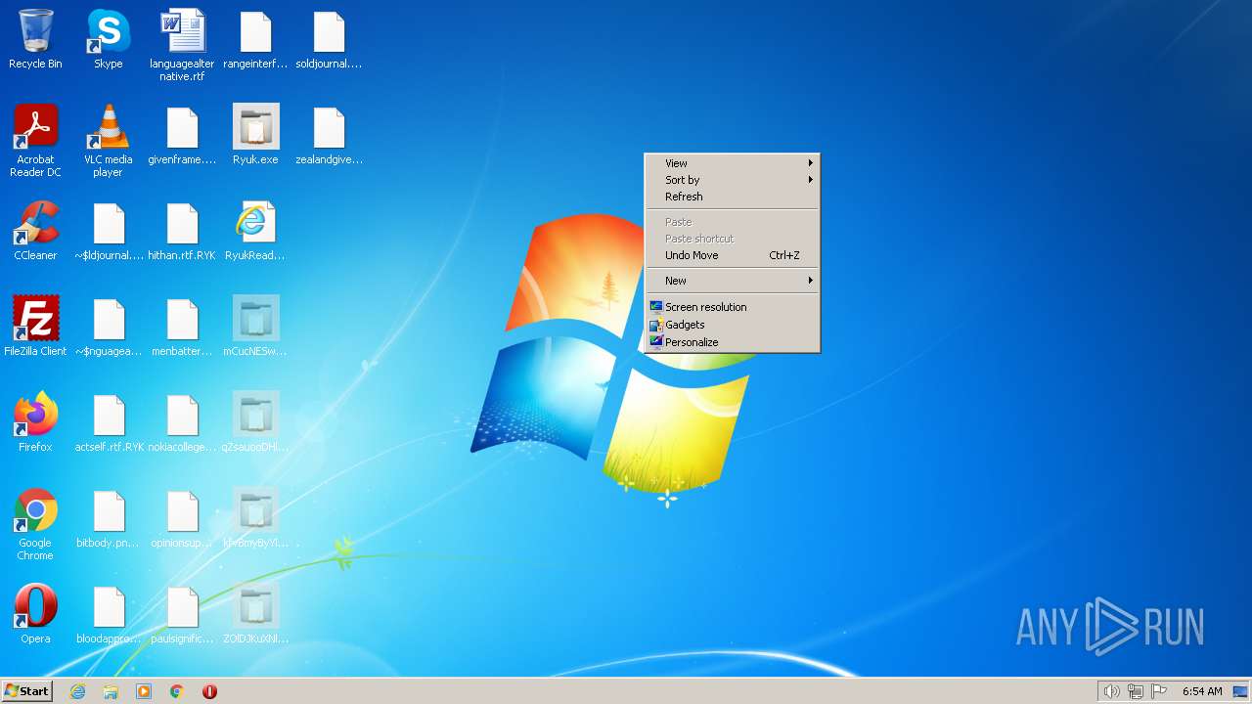Open the network status tray icon
Screen dimensions: 1252x704
tap(1136, 691)
